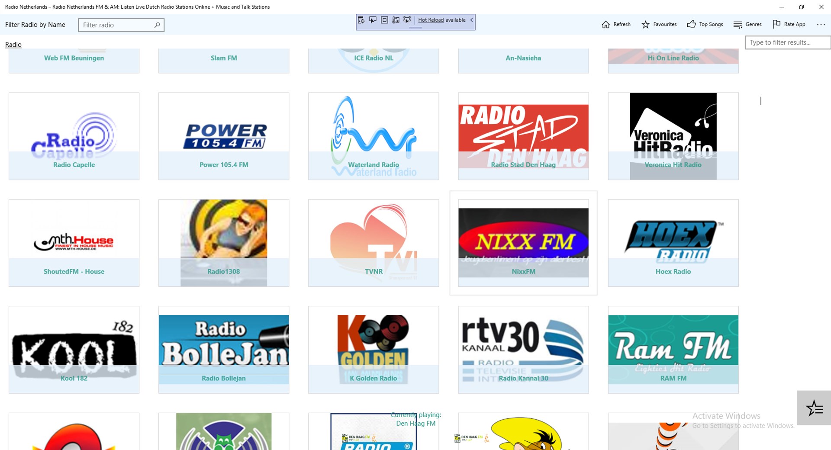
Task: Open the Radio1308 station tile
Action: (x=224, y=243)
